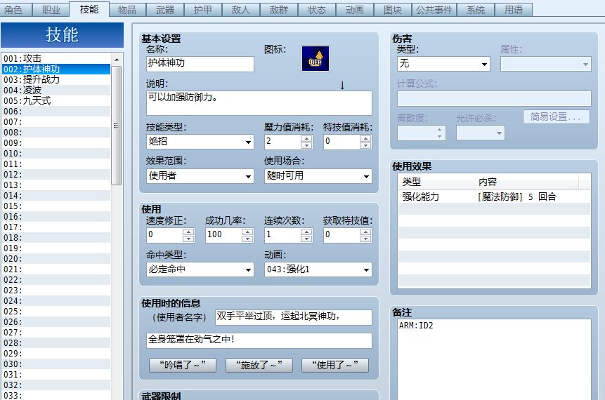
Task: Open the 系统 tab
Action: pyautogui.click(x=476, y=10)
